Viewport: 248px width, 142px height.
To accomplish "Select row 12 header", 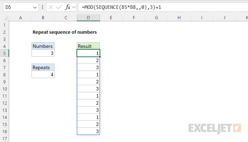I will [x=4, y=103].
